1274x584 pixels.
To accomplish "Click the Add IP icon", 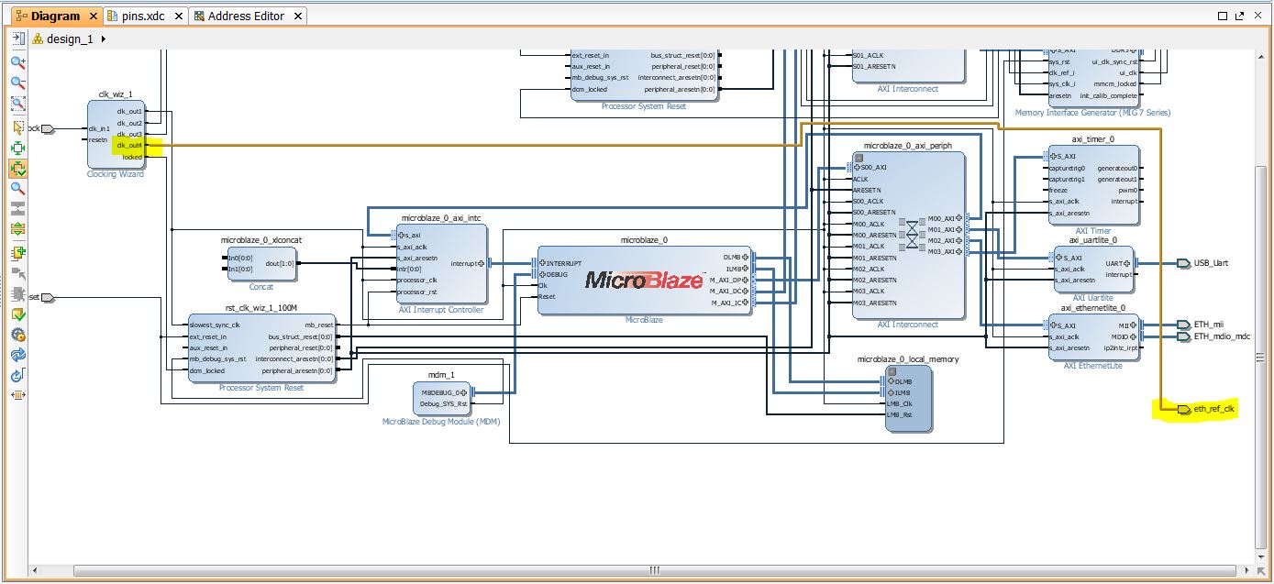I will 17,253.
